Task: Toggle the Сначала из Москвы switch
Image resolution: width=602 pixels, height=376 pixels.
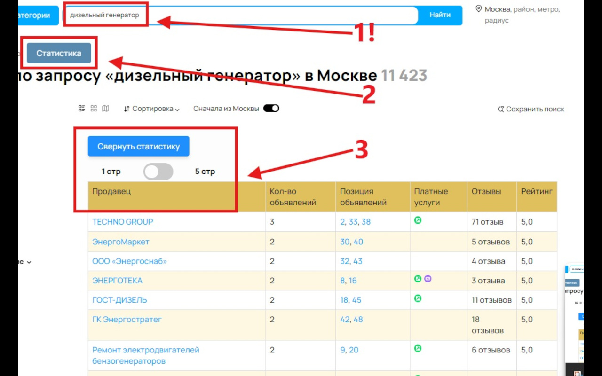Action: pyautogui.click(x=271, y=109)
